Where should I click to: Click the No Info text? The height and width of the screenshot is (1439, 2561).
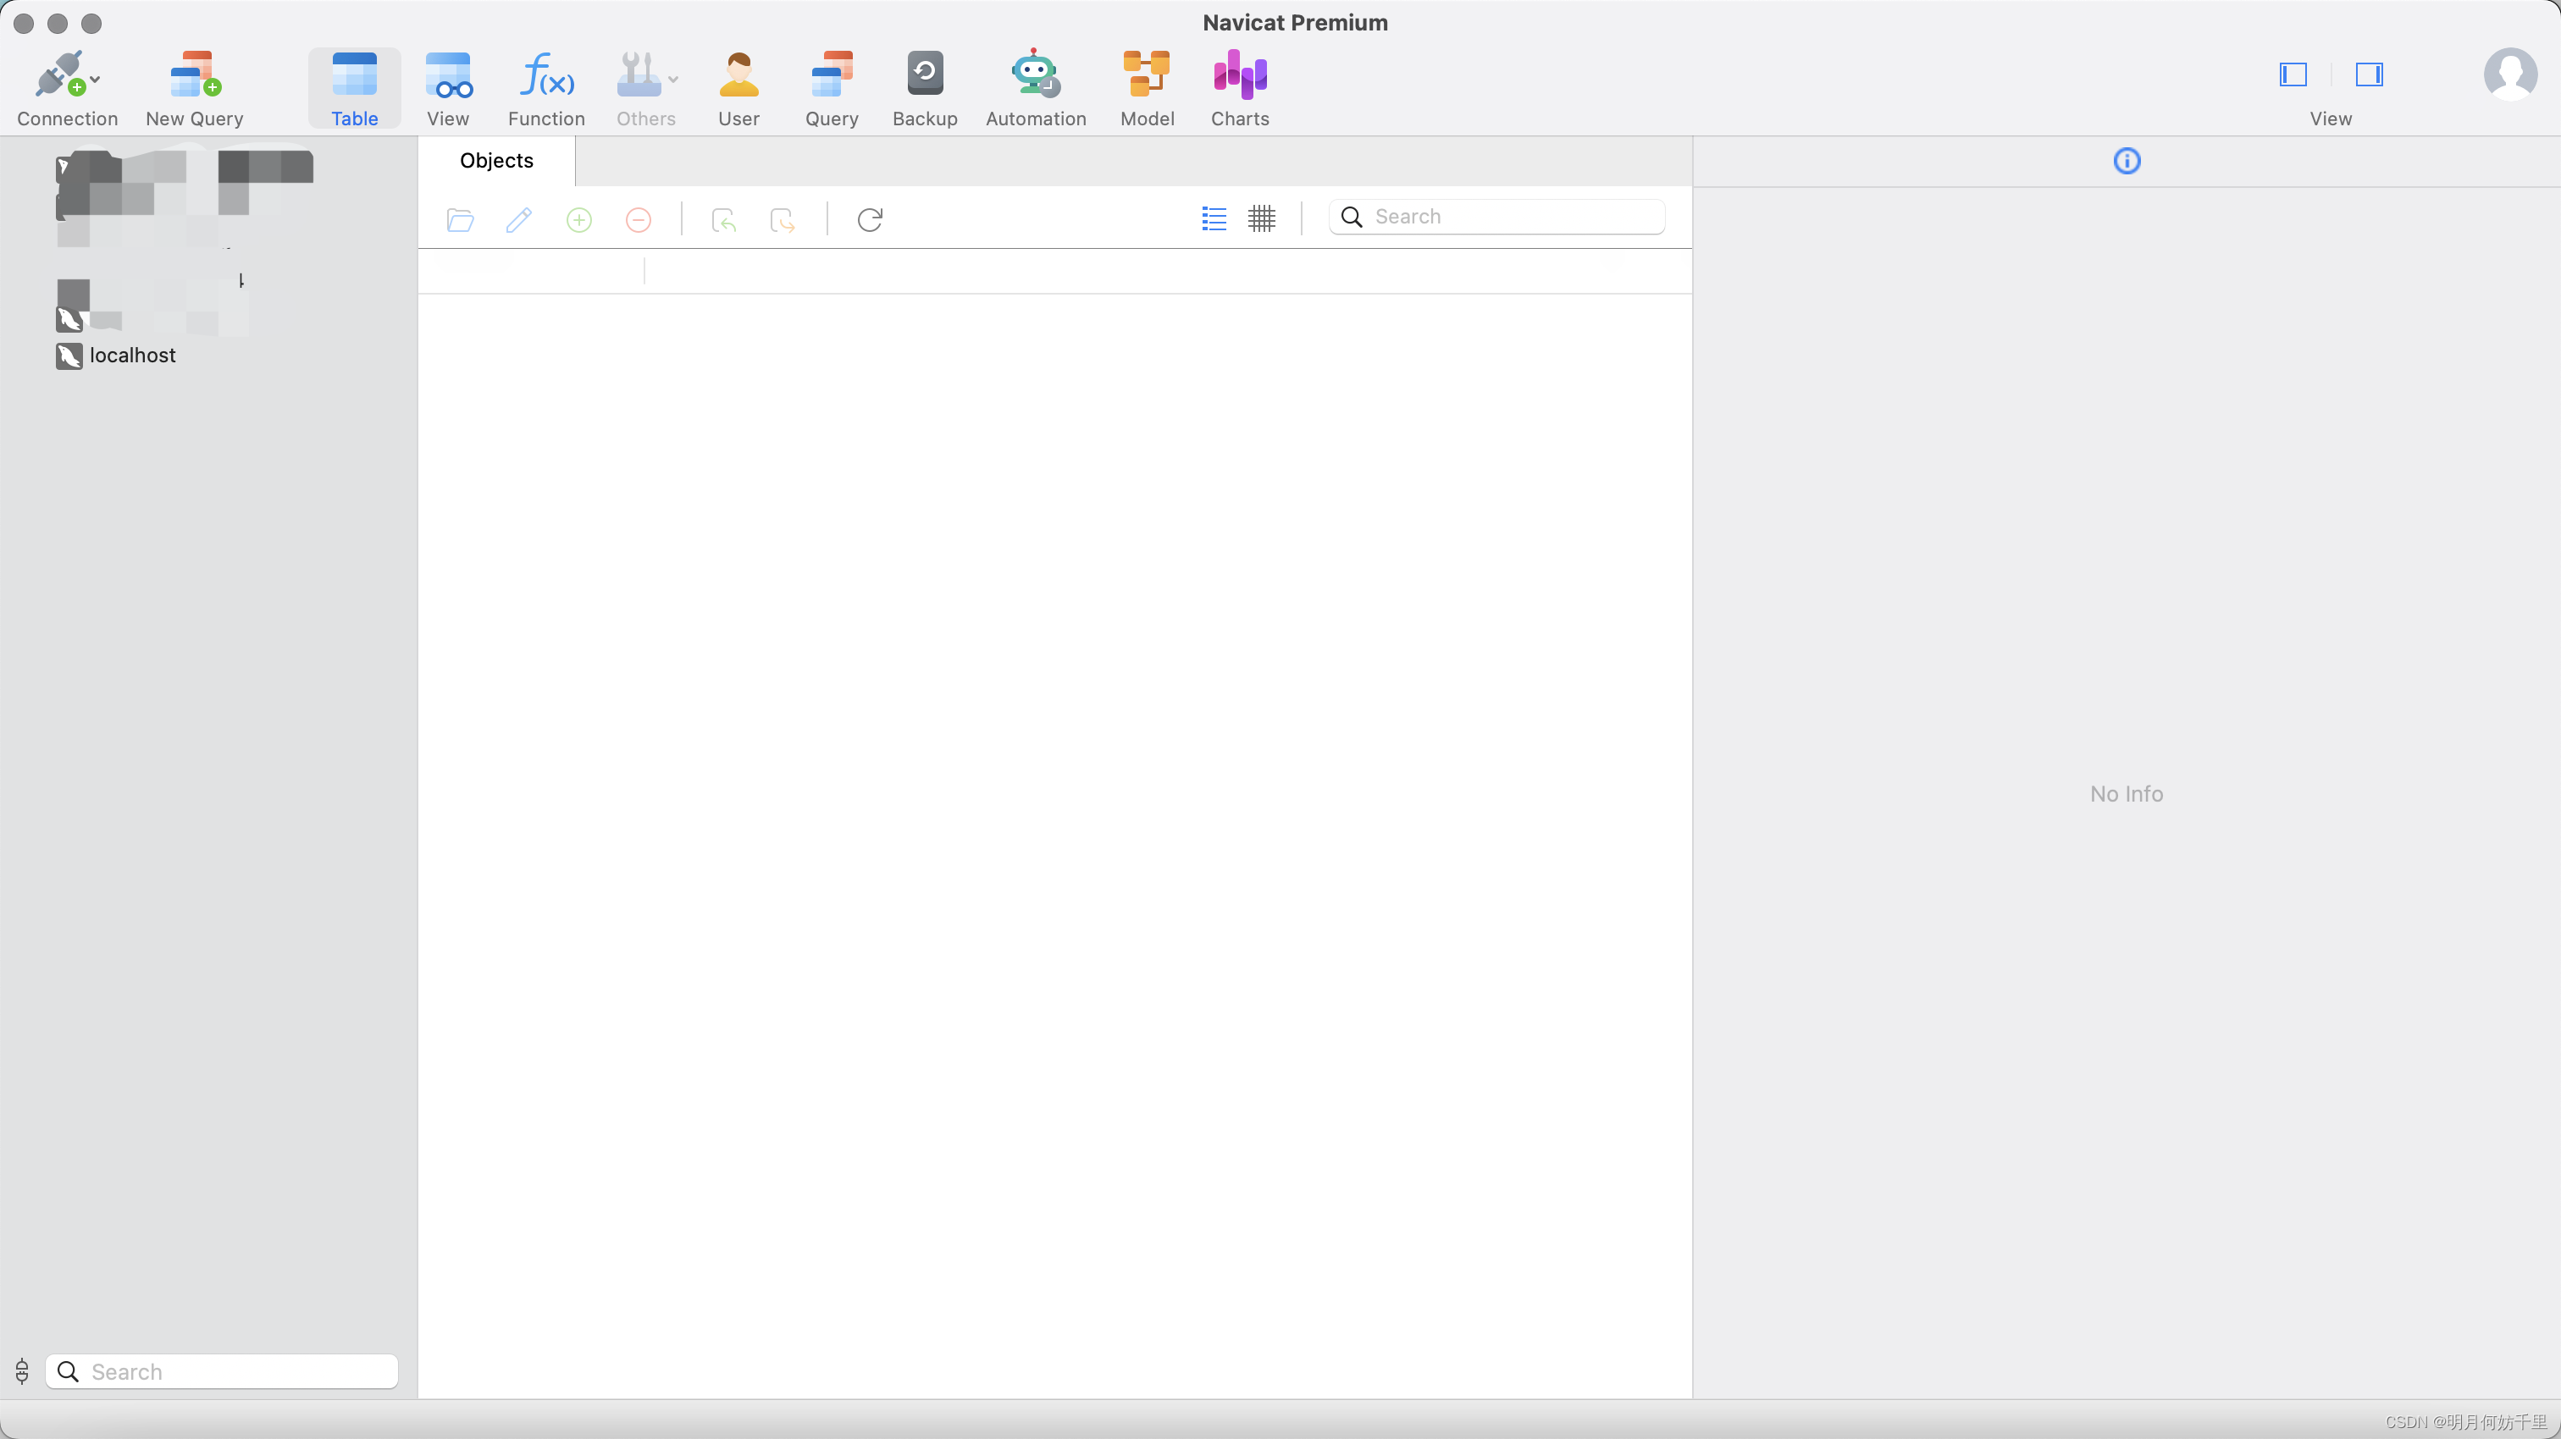pos(2127,794)
